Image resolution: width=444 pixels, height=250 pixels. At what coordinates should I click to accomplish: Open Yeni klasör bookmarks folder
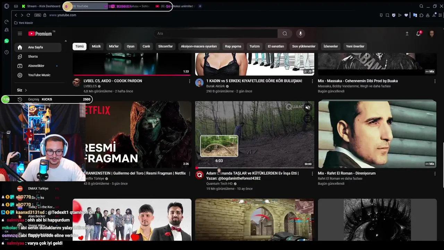click(x=24, y=23)
